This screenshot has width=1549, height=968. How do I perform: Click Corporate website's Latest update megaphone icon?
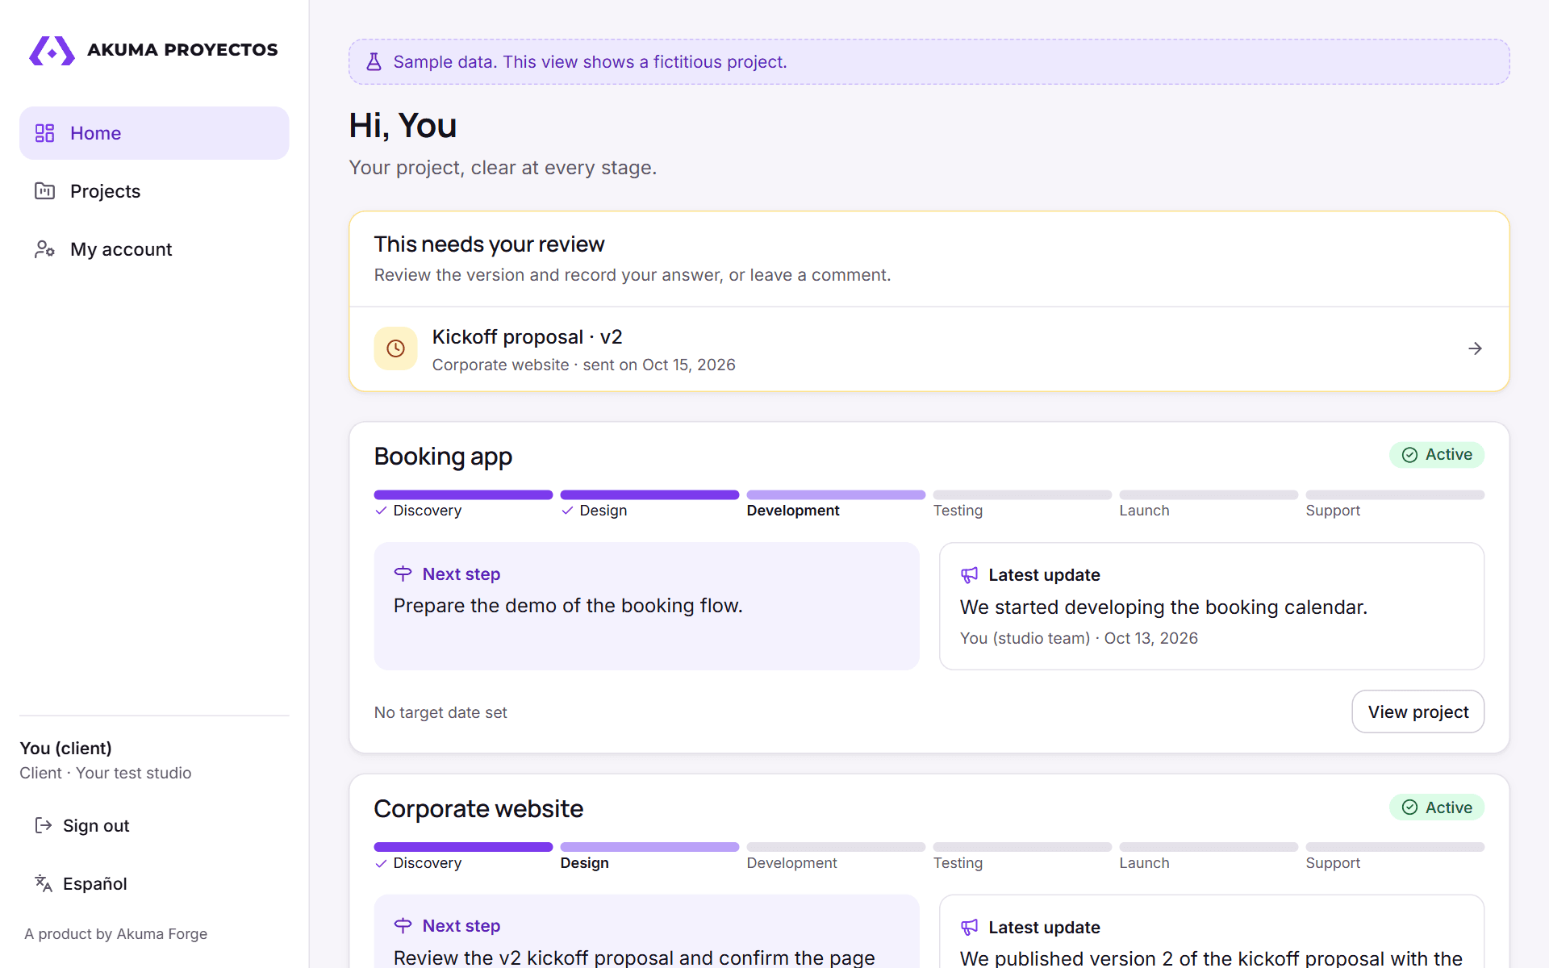[x=969, y=928]
